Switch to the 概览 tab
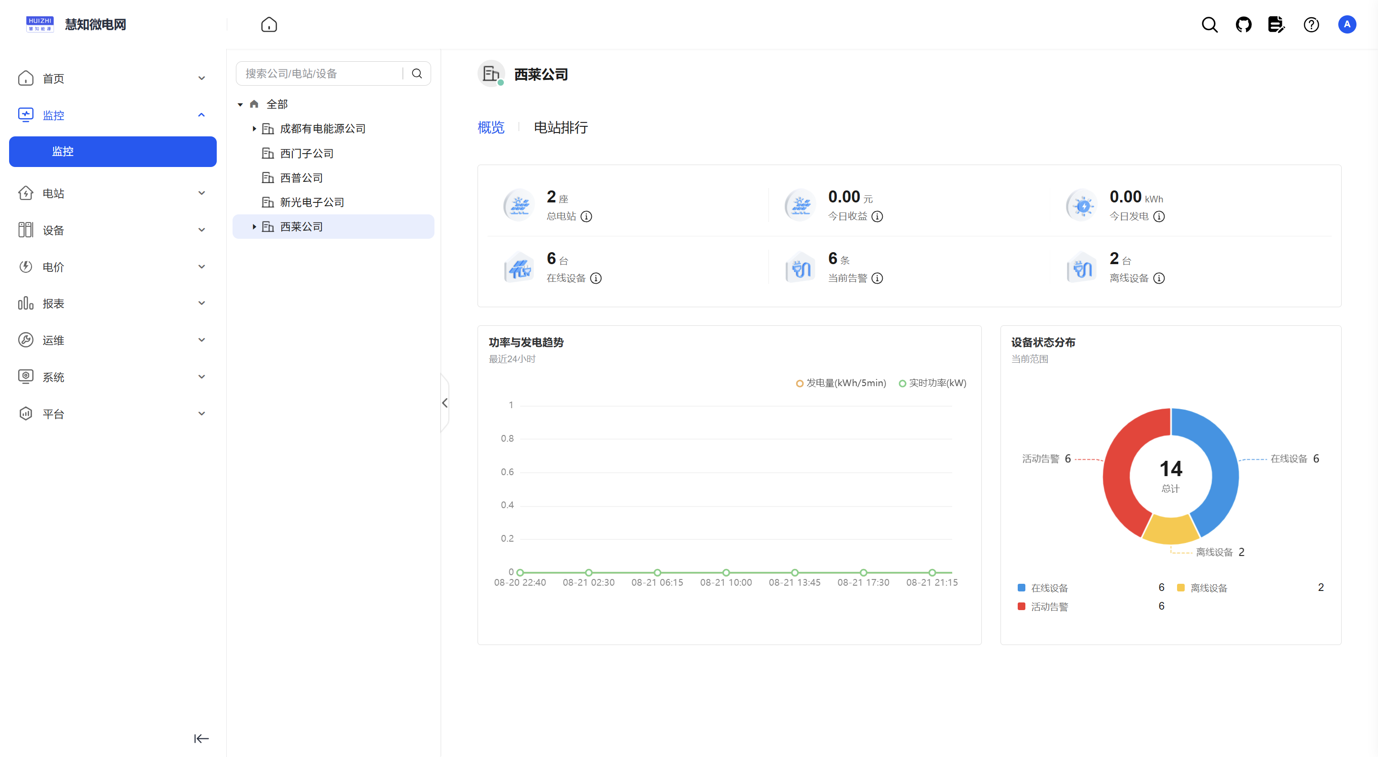The image size is (1378, 757). pos(490,127)
